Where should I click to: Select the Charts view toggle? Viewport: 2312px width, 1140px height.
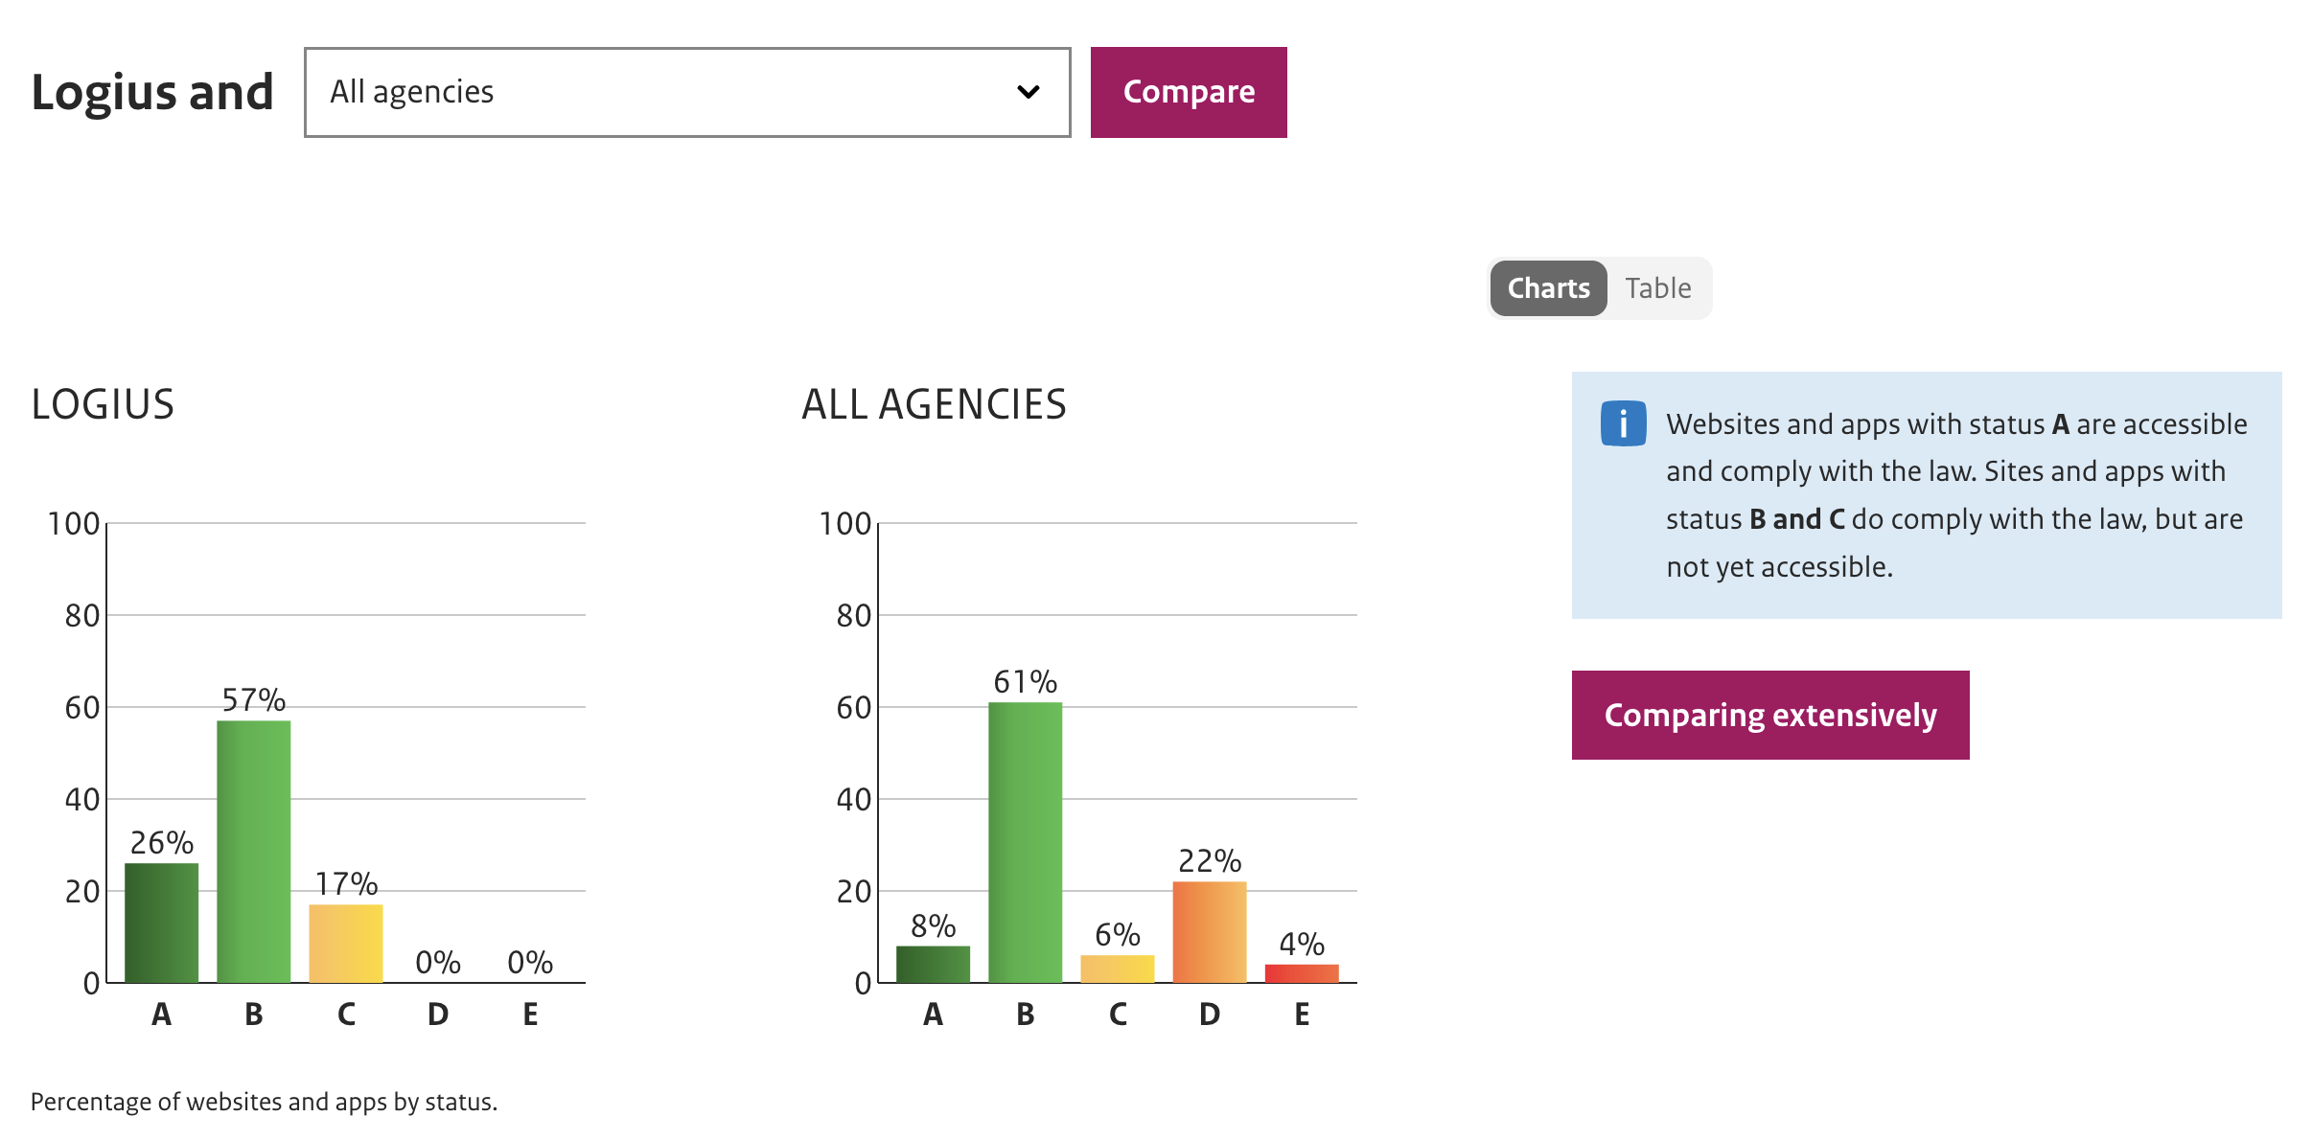tap(1548, 288)
